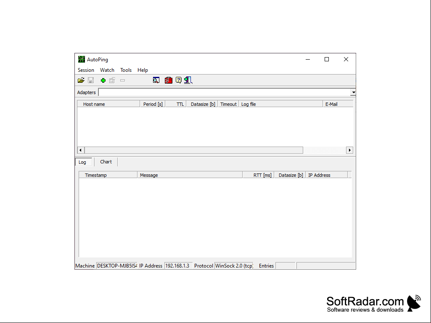The width and height of the screenshot is (431, 323).
Task: Click the edit watch properties icon
Action: pyautogui.click(x=112, y=80)
